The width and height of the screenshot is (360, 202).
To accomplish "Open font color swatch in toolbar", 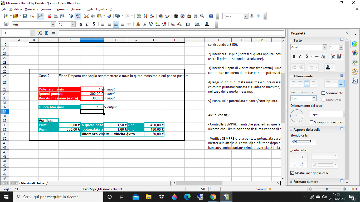I will [207, 24].
